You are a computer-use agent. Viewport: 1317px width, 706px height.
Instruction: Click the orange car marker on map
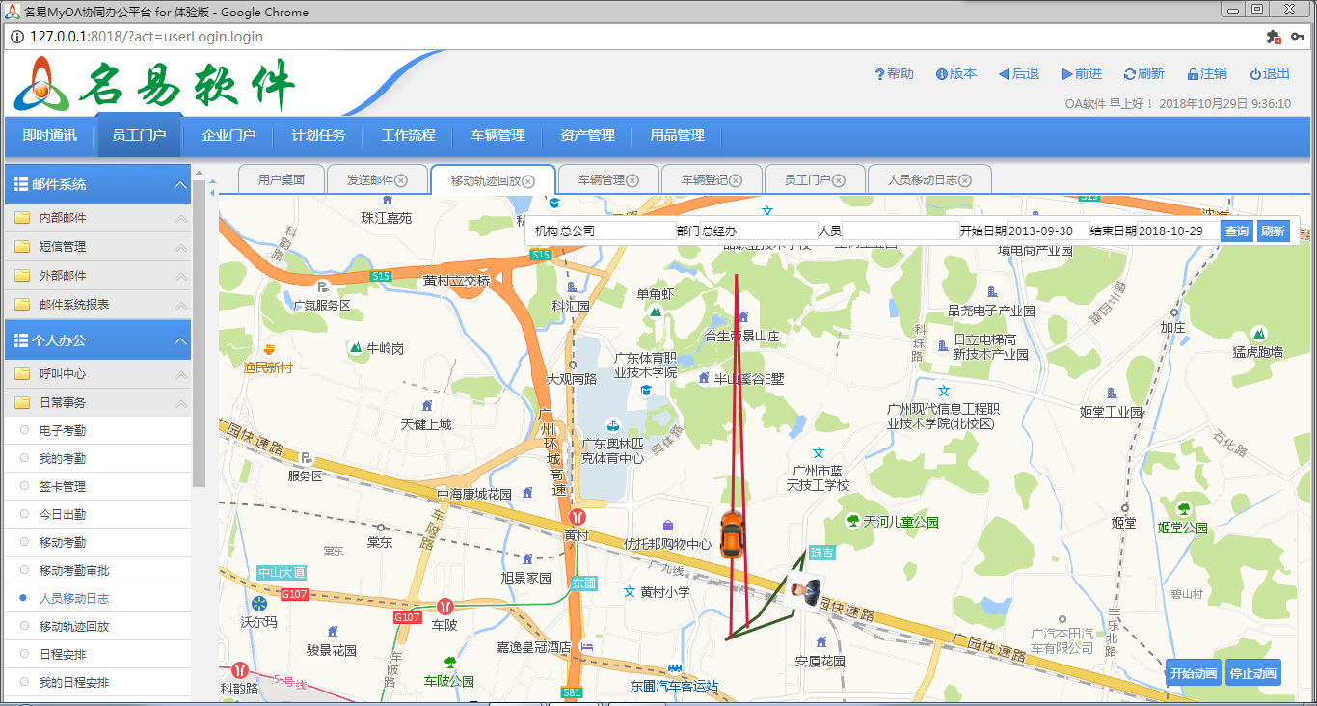[732, 533]
